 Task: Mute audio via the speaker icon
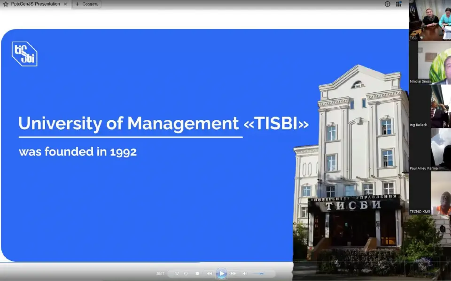245,274
